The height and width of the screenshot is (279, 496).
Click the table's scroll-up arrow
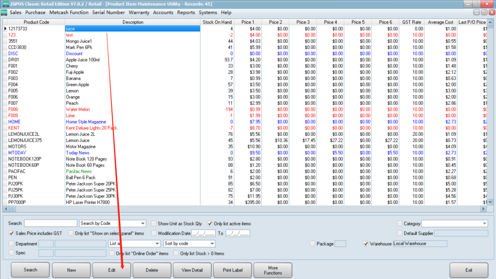tap(490, 22)
